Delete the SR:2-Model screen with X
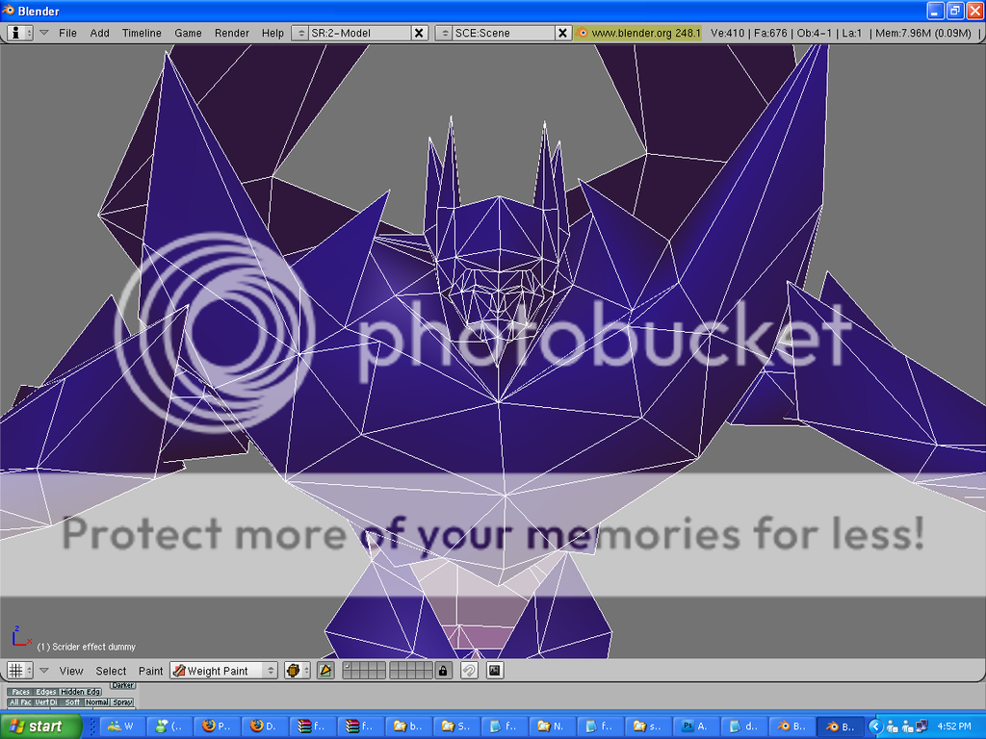Viewport: 986px width, 739px height. click(419, 33)
